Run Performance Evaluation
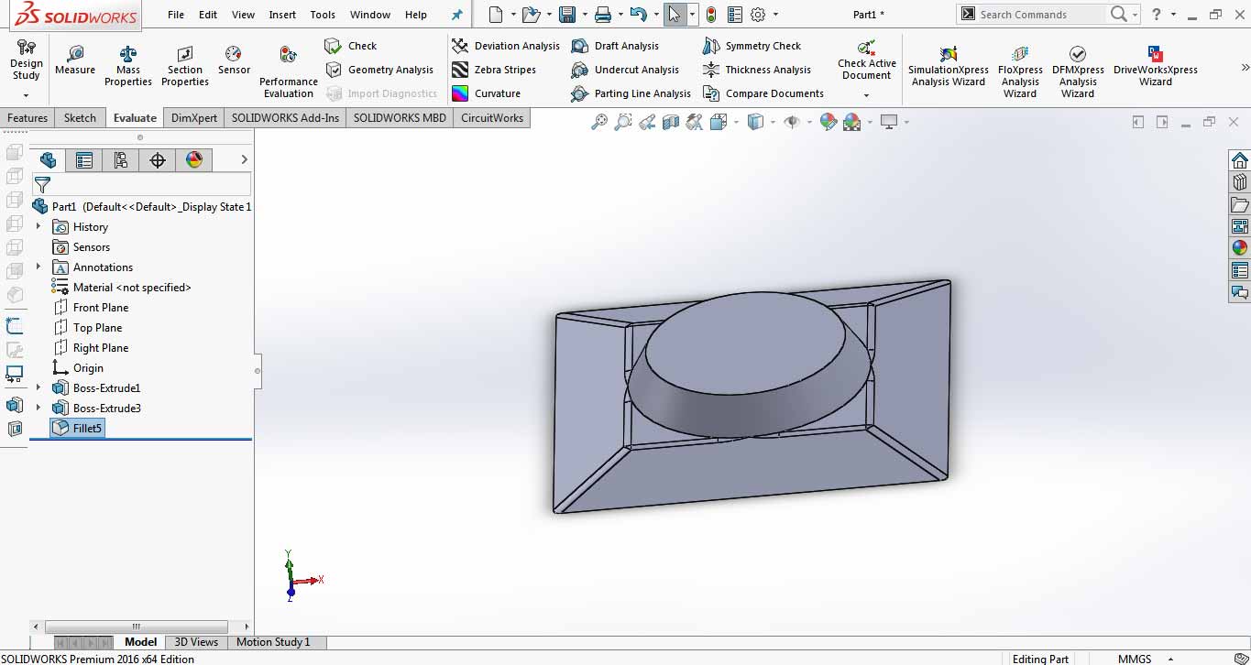Viewport: 1251px width, 665px height. pyautogui.click(x=289, y=71)
